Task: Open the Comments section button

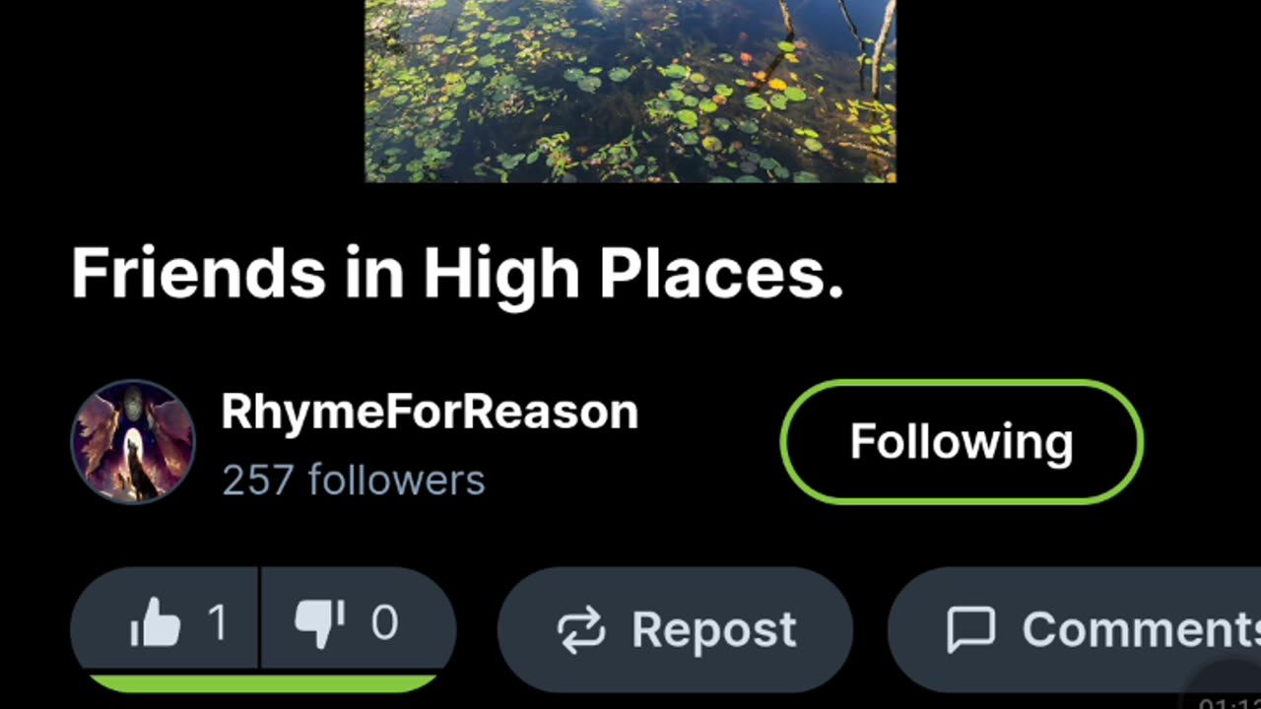Action: tap(1074, 630)
